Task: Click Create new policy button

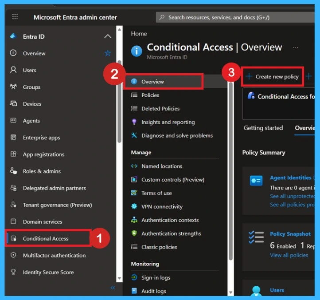Action: (273, 77)
